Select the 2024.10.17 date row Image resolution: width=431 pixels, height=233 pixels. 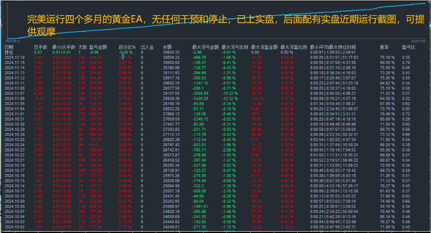coord(15,171)
